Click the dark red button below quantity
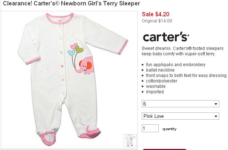Viewport: 228px width, 150px height. coord(164,149)
